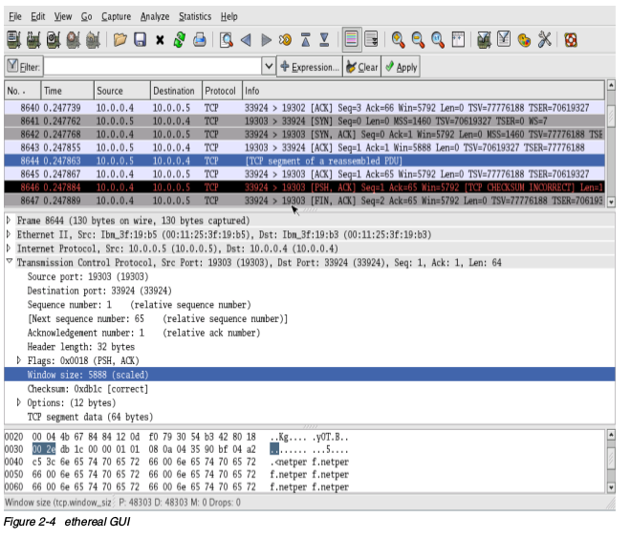Image resolution: width=631 pixels, height=539 pixels.
Task: Collapse the Transmission Control Protocol section
Action: (10, 260)
